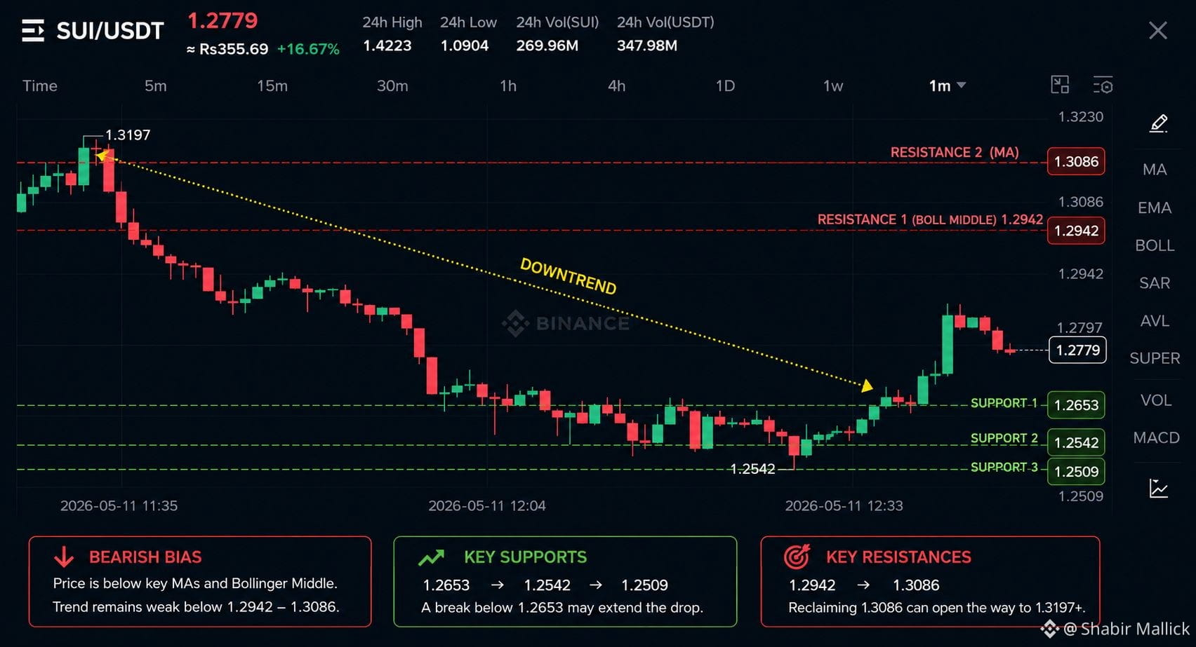Screen dimensions: 1196x647
Task: Close the chart with the X button
Action: click(x=1157, y=30)
